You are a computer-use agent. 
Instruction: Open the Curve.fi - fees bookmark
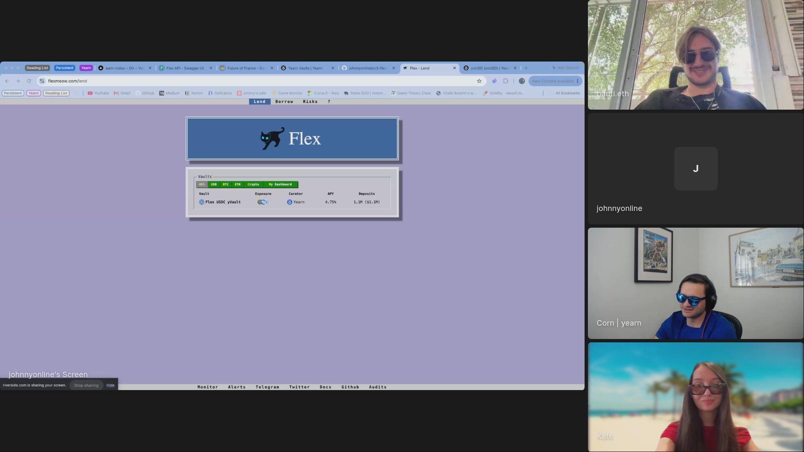[323, 93]
